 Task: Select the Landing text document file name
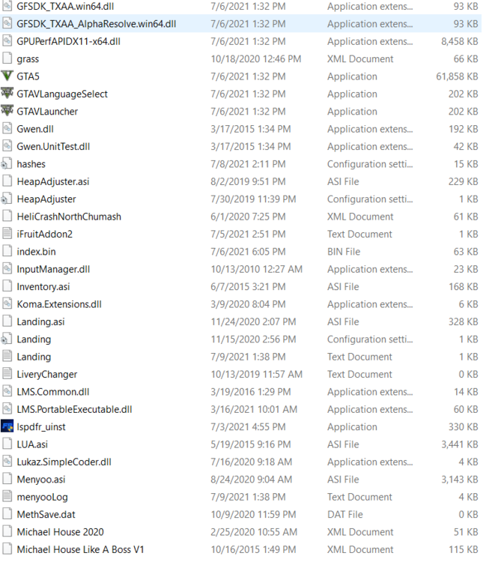[x=34, y=357]
